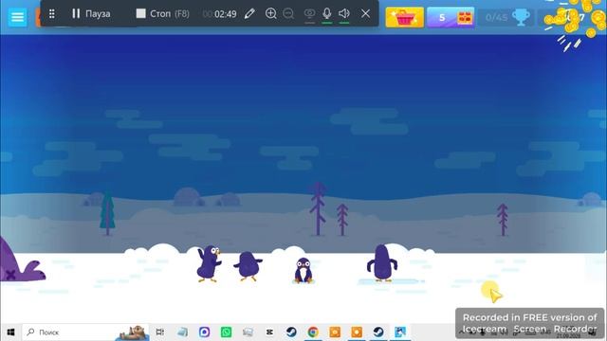Open WhatsApp from the taskbar

(226, 332)
